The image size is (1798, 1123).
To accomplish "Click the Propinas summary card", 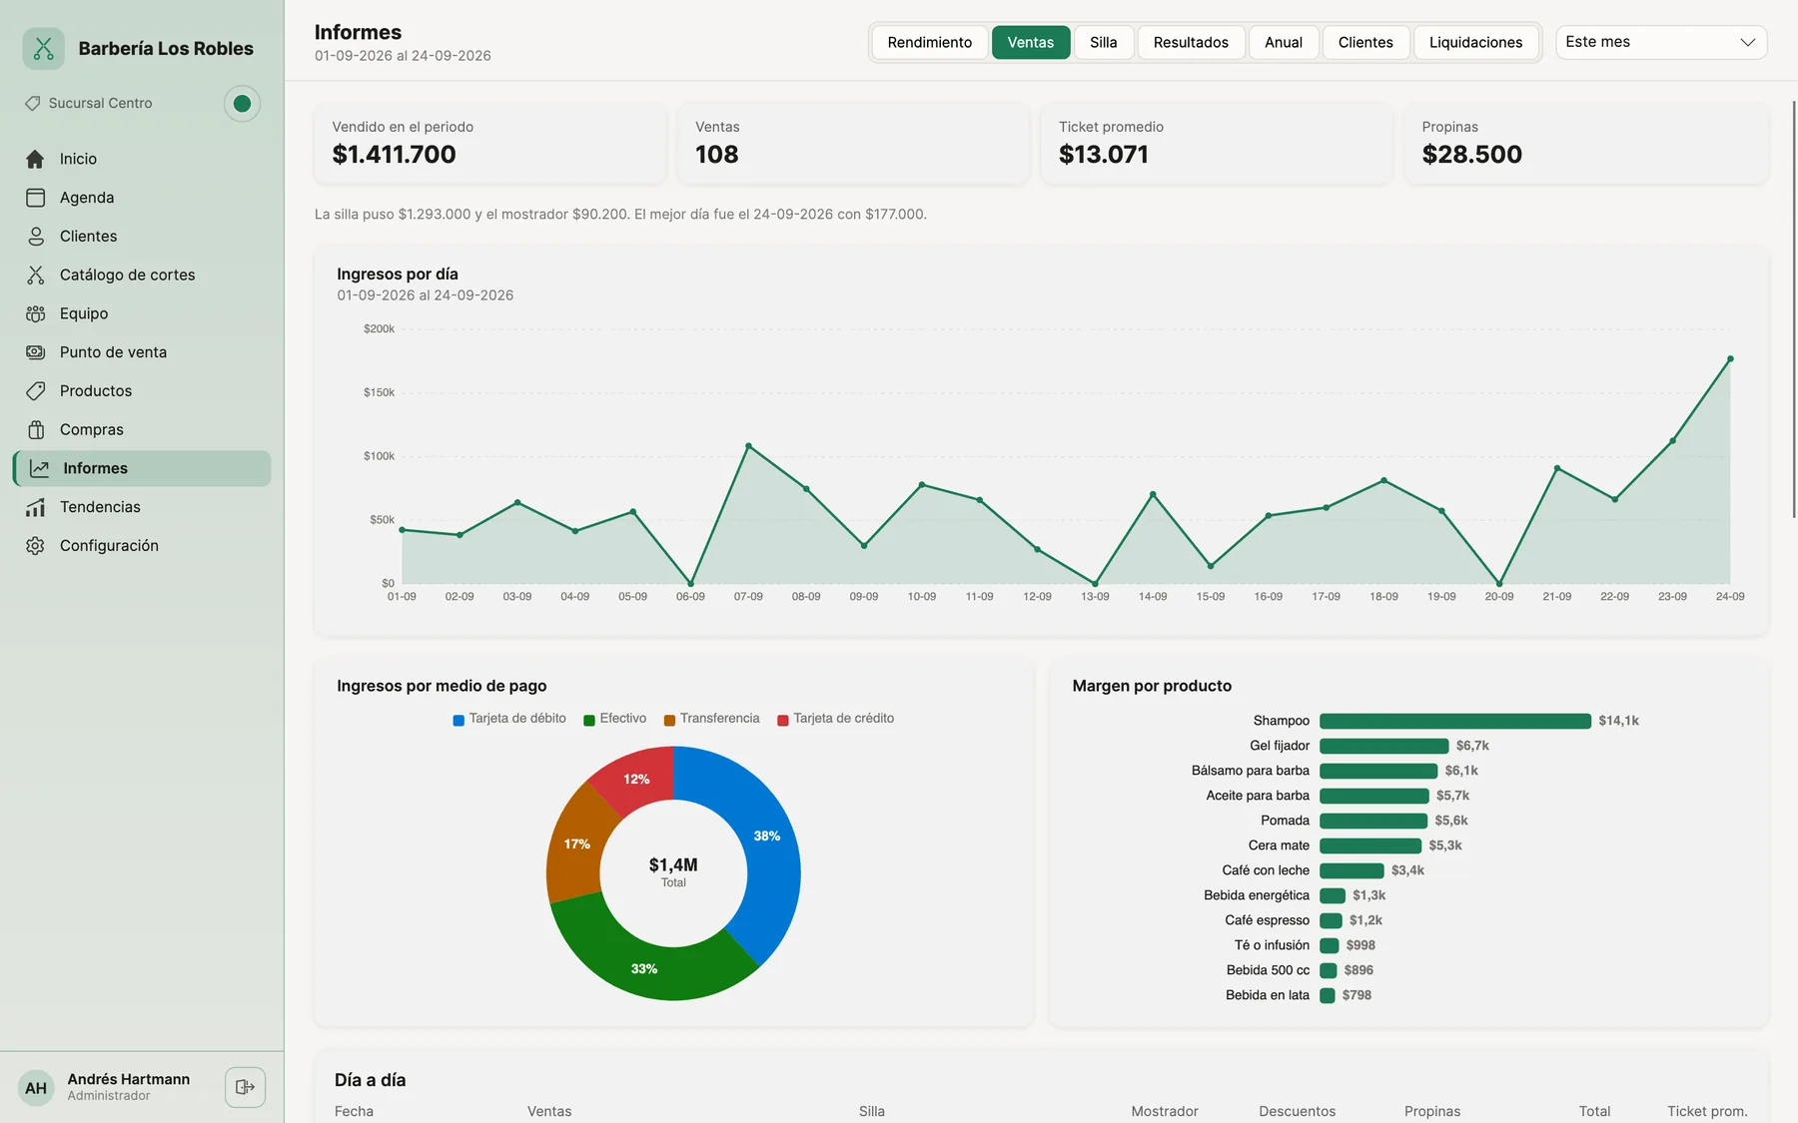I will click(x=1586, y=143).
